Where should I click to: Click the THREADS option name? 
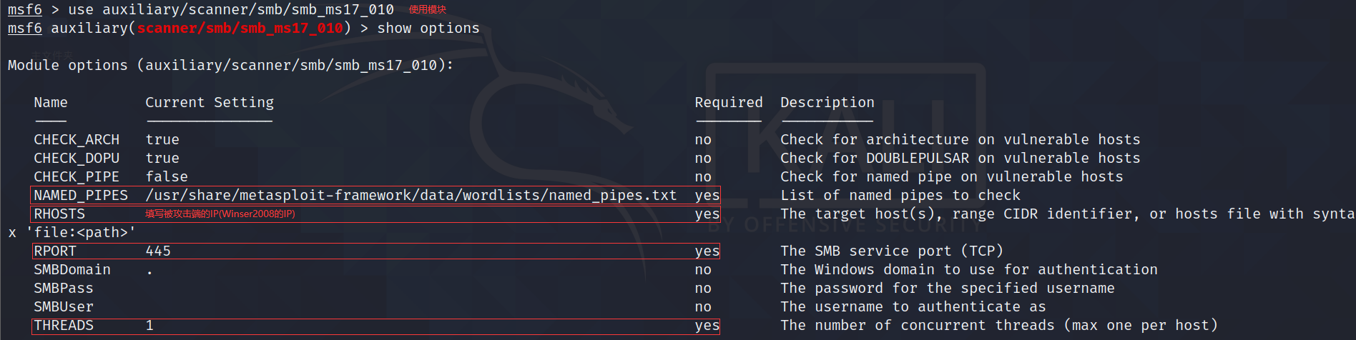click(64, 326)
